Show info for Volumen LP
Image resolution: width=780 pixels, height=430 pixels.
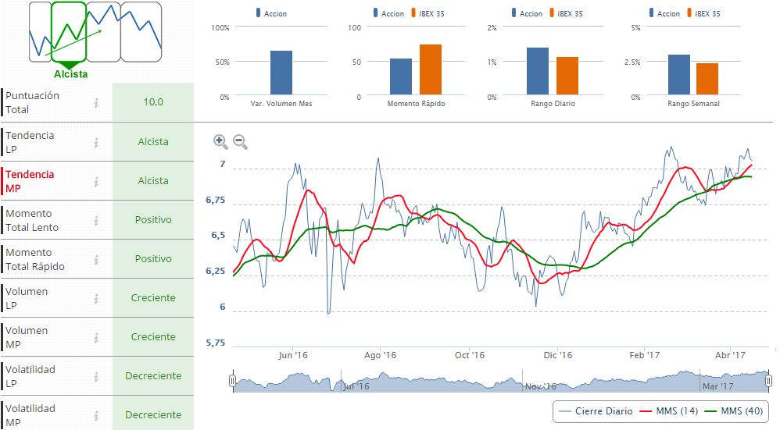(x=96, y=298)
